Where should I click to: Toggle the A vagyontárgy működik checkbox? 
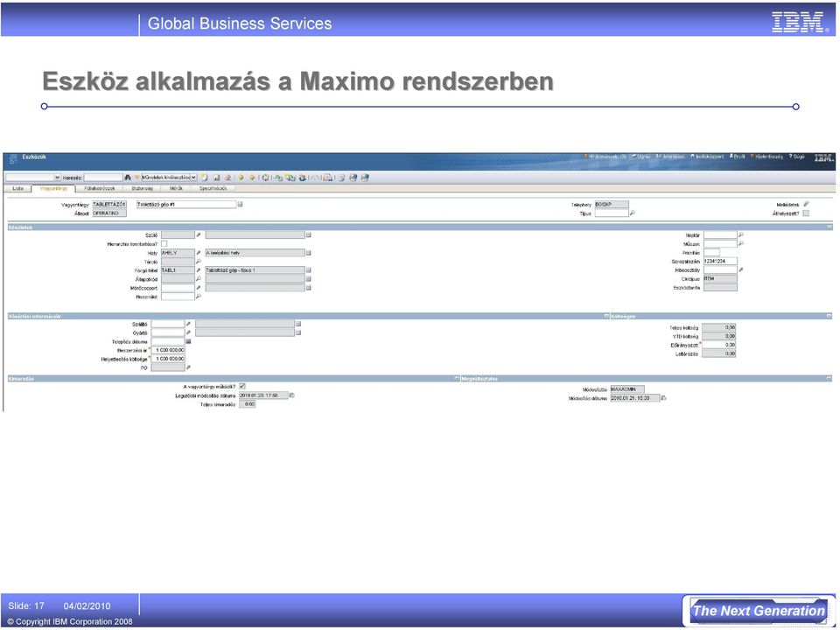(242, 386)
